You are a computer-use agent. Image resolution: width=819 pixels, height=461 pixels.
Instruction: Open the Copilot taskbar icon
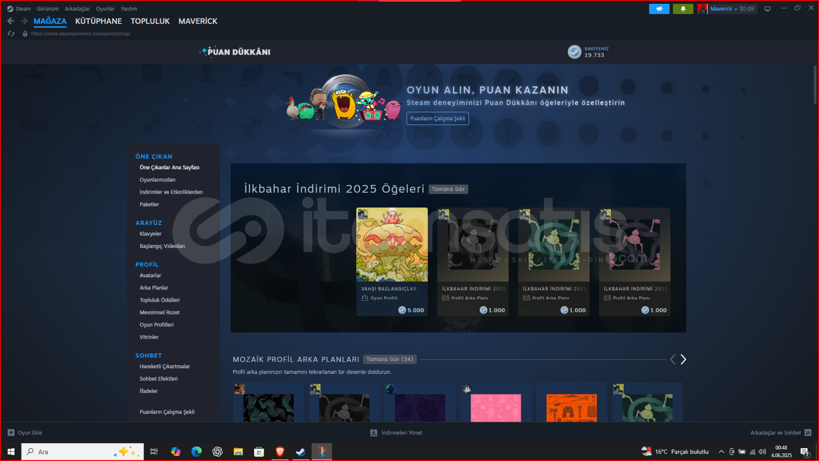176,452
